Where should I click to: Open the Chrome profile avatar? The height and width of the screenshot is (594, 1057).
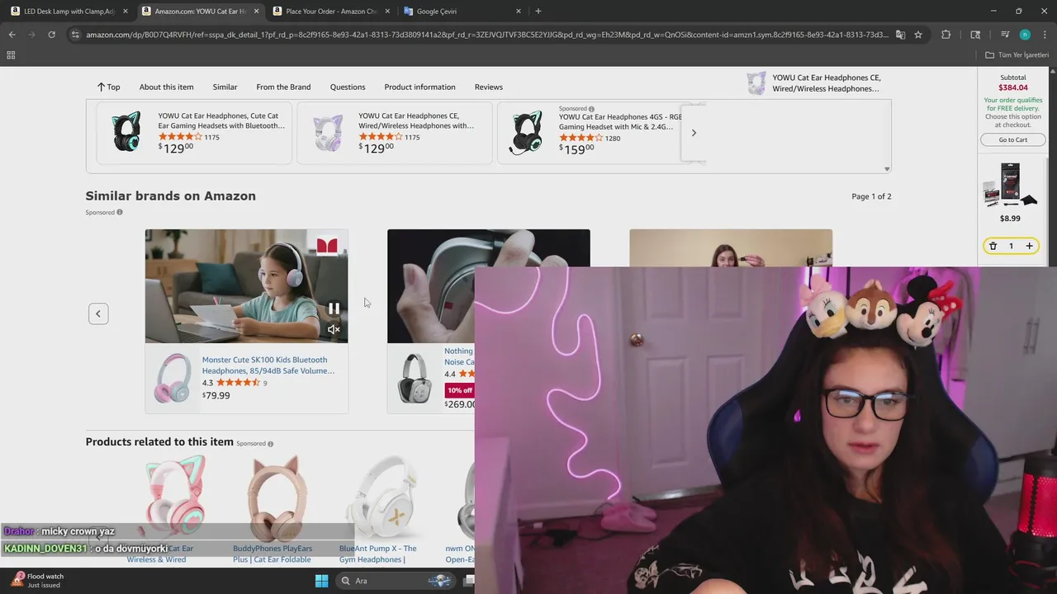click(x=1025, y=35)
